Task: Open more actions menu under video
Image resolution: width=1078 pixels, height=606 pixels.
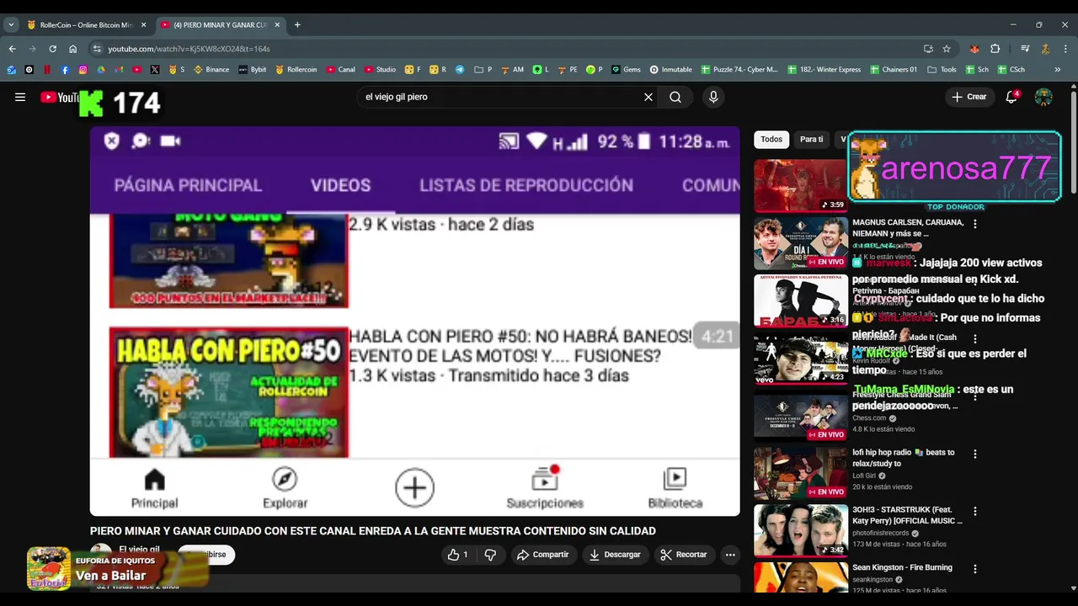Action: 730,555
